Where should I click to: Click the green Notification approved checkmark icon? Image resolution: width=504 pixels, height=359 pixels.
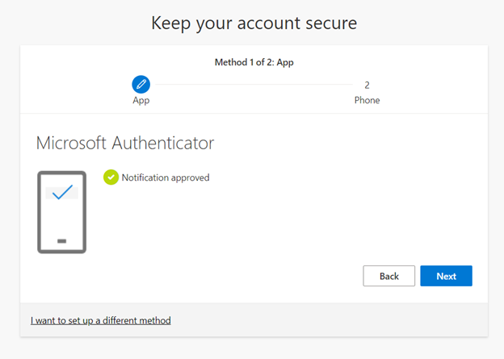(111, 177)
